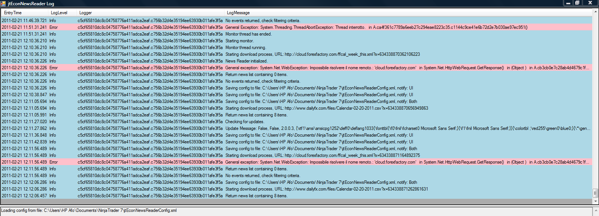
Task: Click Info level cell at 11.46.39.721
Action: coord(52,21)
